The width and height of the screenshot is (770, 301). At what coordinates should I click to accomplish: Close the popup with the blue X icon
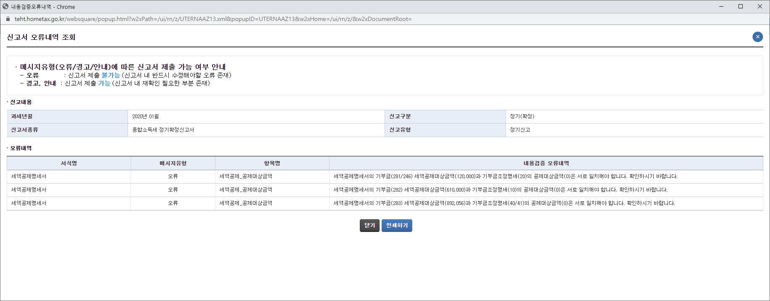coord(757,37)
